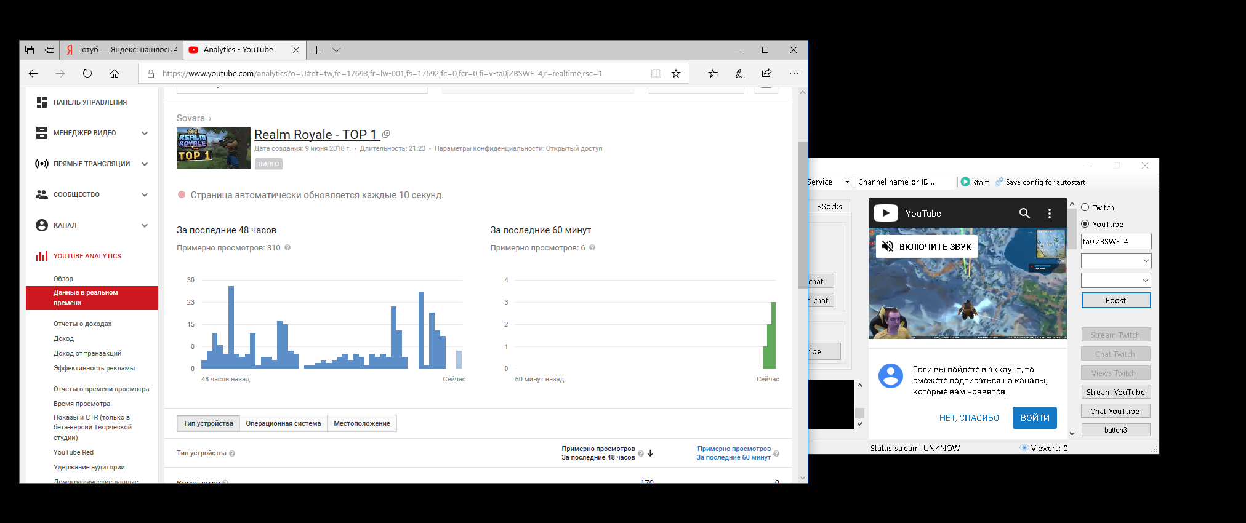This screenshot has height=523, width=1246.
Task: Open the Realm Royale - TOP 1 link
Action: 315,135
